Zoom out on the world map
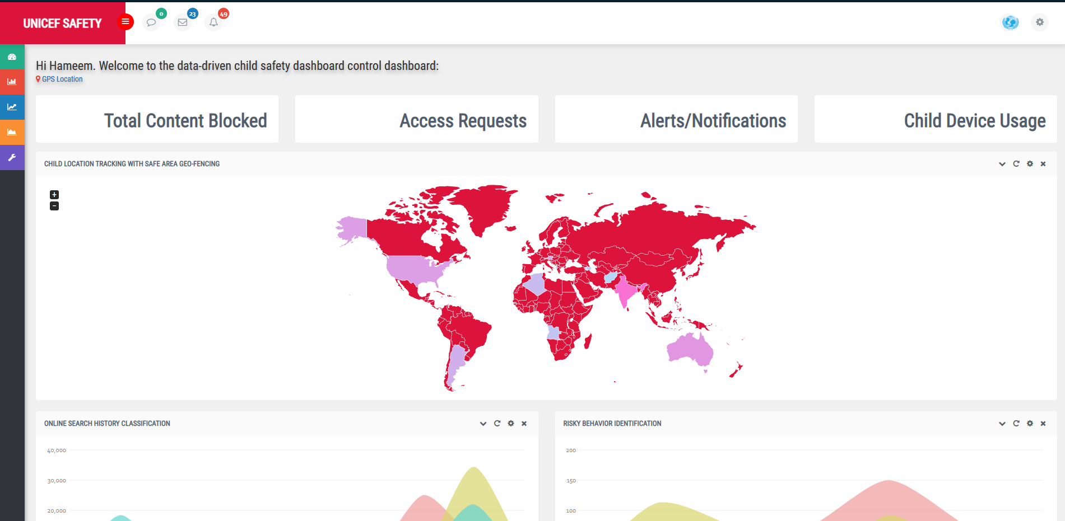 coord(54,206)
